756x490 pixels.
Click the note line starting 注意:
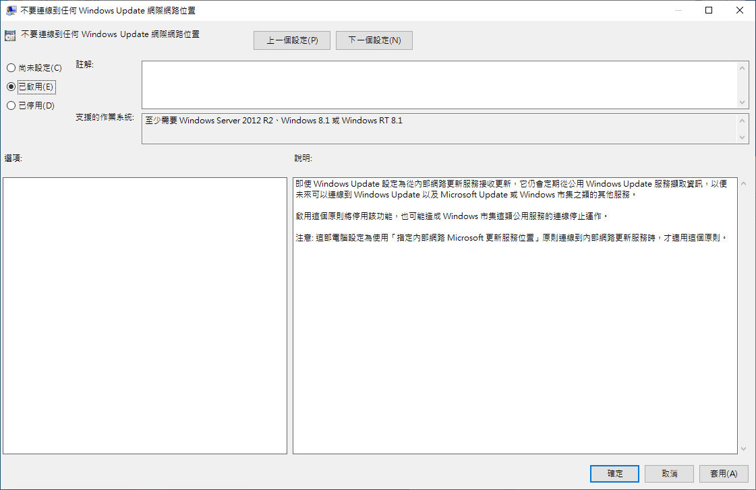(511, 238)
